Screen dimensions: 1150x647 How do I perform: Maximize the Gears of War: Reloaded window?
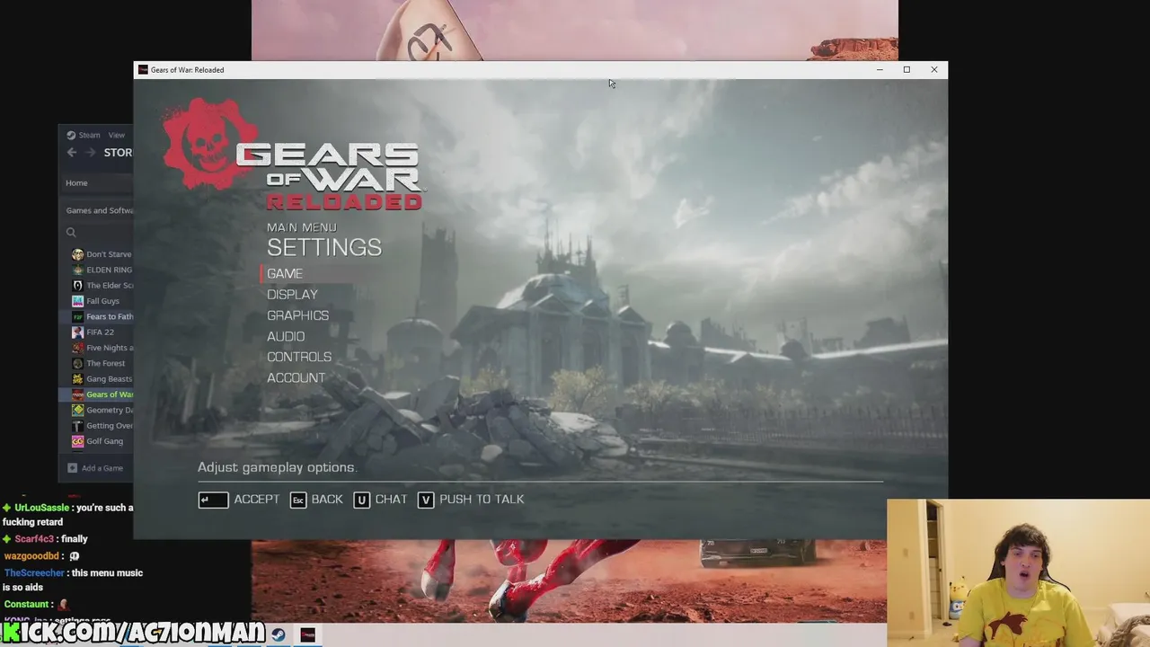(x=907, y=70)
